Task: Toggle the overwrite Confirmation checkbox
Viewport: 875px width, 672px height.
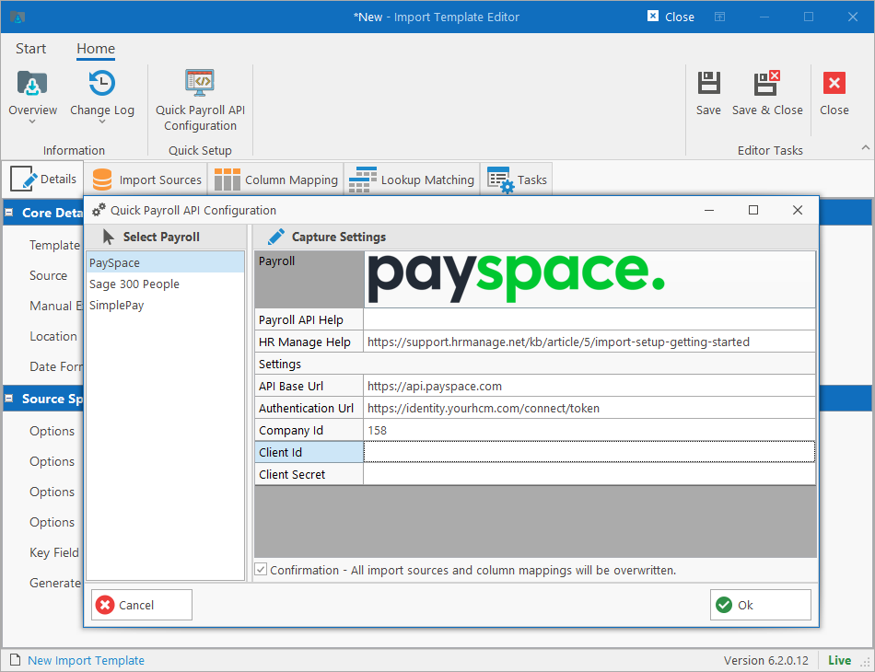Action: 261,570
